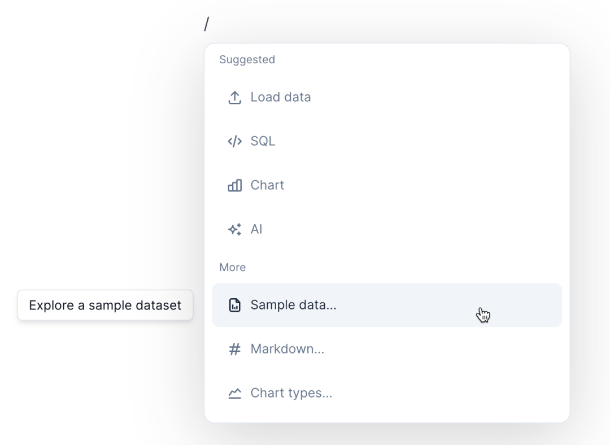
Task: Insert a Chart from the command menu
Action: click(x=267, y=185)
